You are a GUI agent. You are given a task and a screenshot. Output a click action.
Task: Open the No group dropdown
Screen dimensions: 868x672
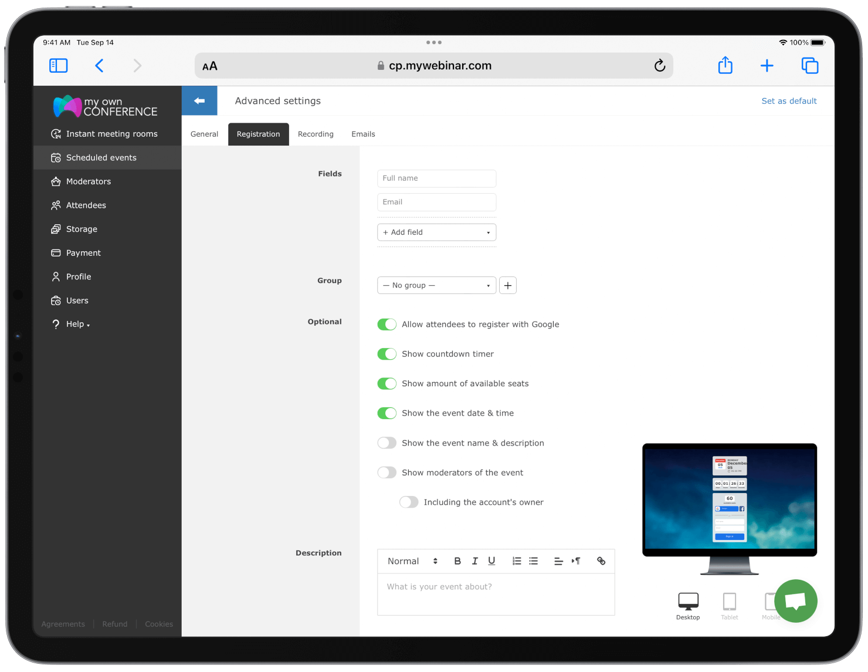[436, 285]
